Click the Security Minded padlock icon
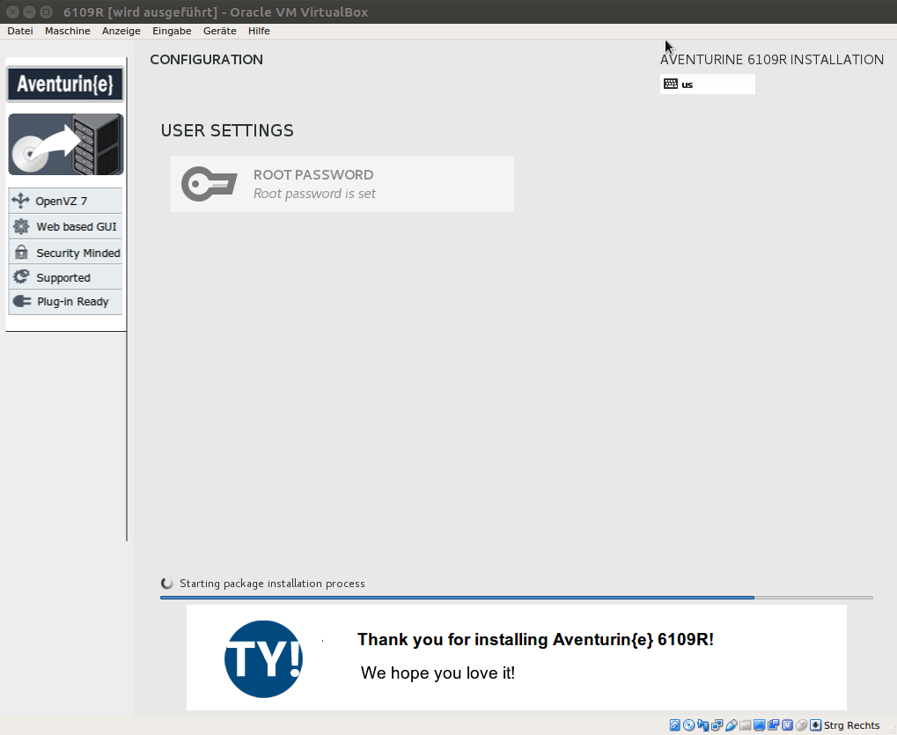 pyautogui.click(x=21, y=253)
